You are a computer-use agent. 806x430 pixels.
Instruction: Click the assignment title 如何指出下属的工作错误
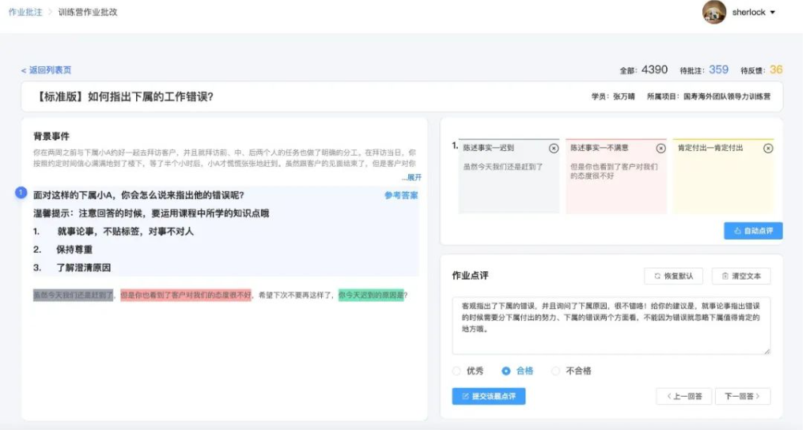[x=124, y=97]
